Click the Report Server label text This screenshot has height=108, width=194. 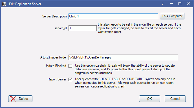click(57, 79)
